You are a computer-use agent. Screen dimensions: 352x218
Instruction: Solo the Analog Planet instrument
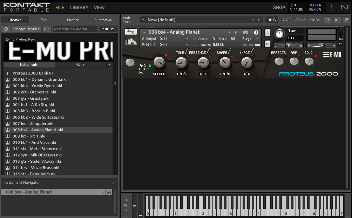268,33
